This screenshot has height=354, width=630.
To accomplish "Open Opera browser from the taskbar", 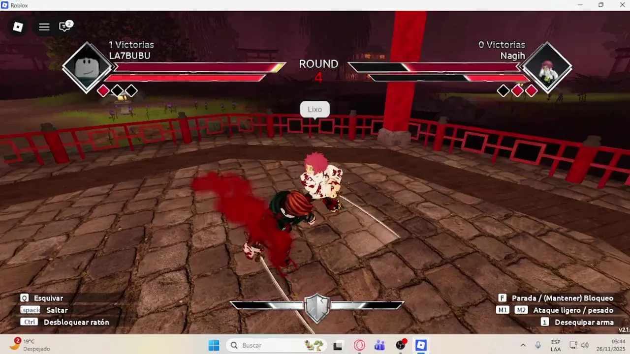I will click(x=359, y=345).
